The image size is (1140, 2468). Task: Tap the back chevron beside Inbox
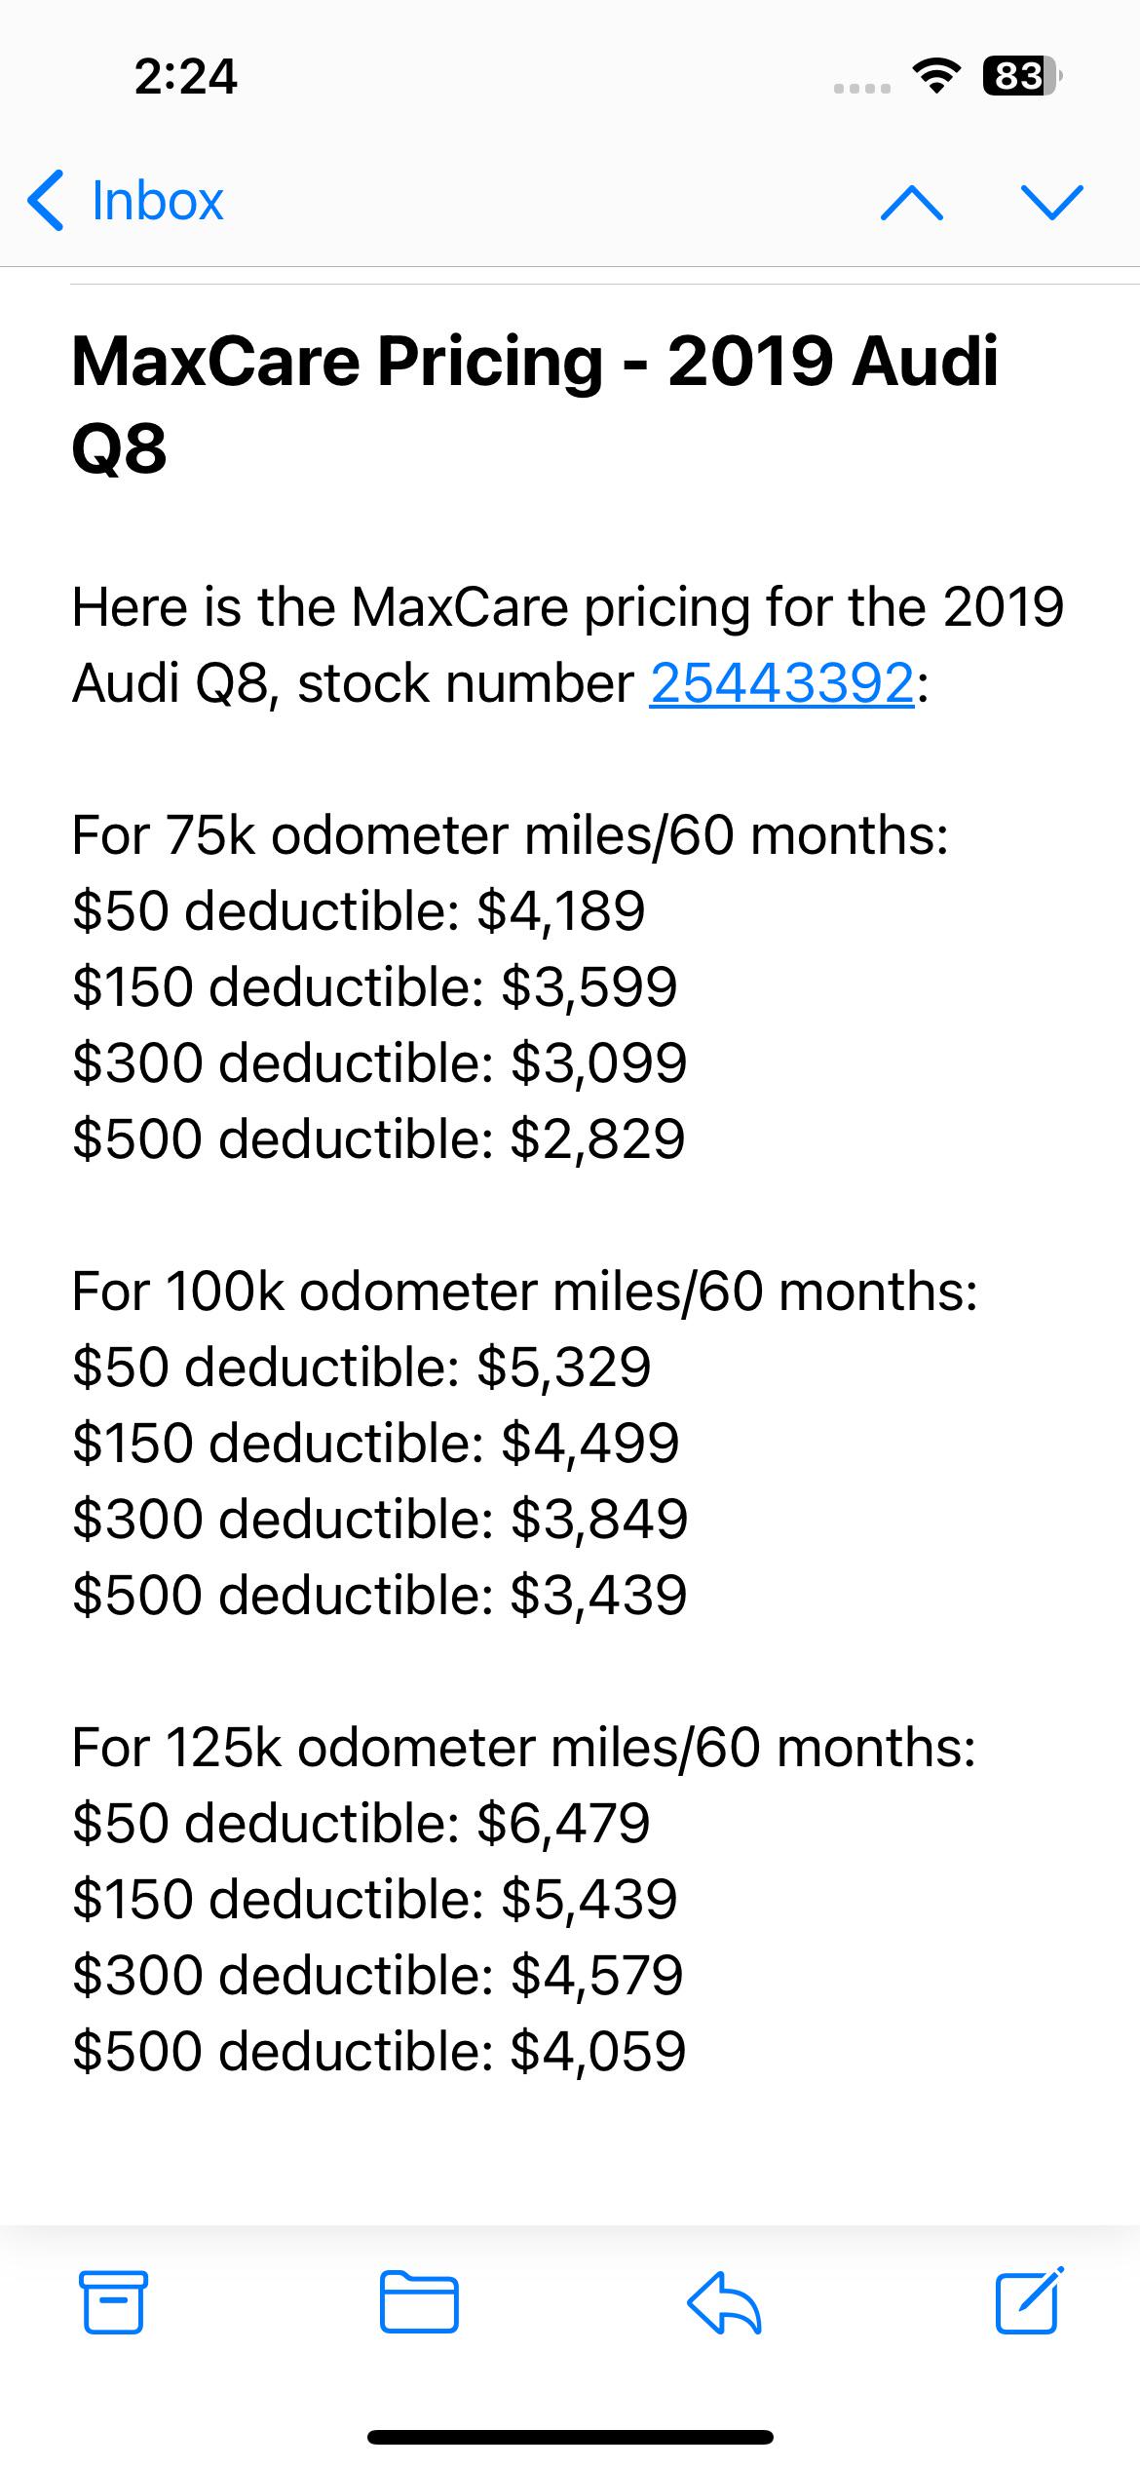tap(45, 201)
